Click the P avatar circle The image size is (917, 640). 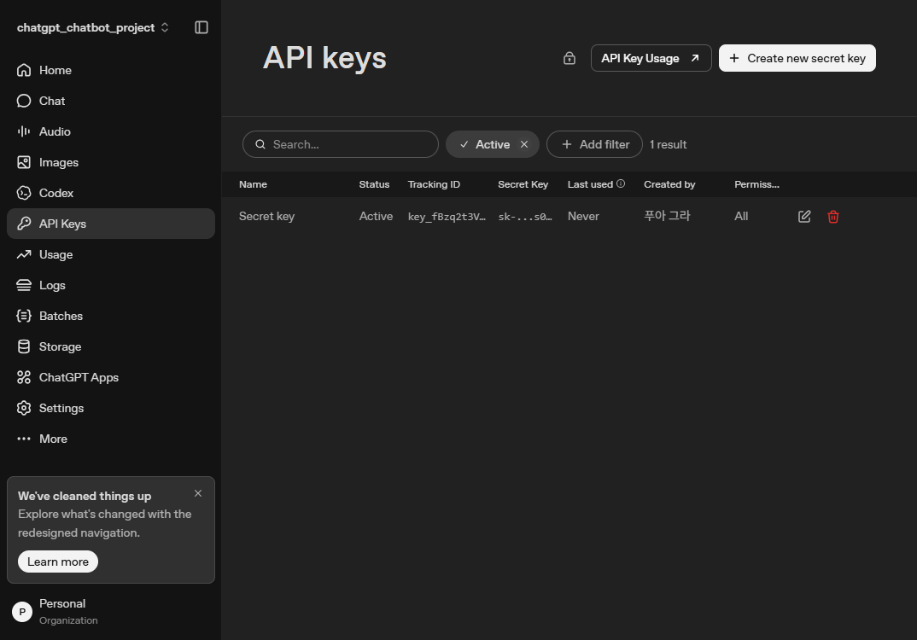(x=22, y=612)
